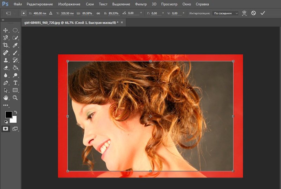Toggle the maintain aspect ratio link
Viewport: 281px width, 189px height.
[x=98, y=13]
